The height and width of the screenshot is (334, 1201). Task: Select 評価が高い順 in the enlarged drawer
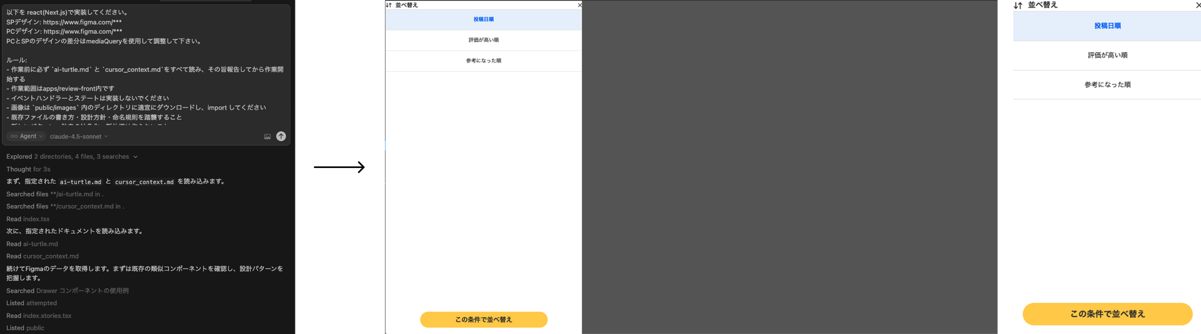click(x=1107, y=56)
